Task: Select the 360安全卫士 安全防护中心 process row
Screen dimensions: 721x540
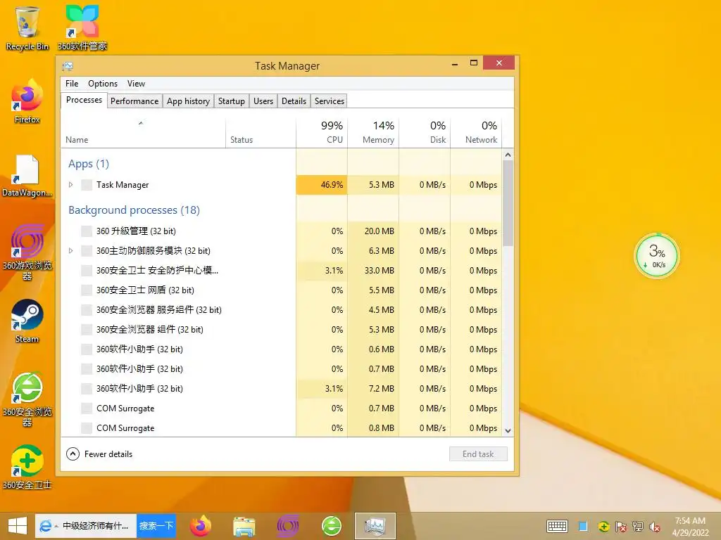Action: click(281, 271)
